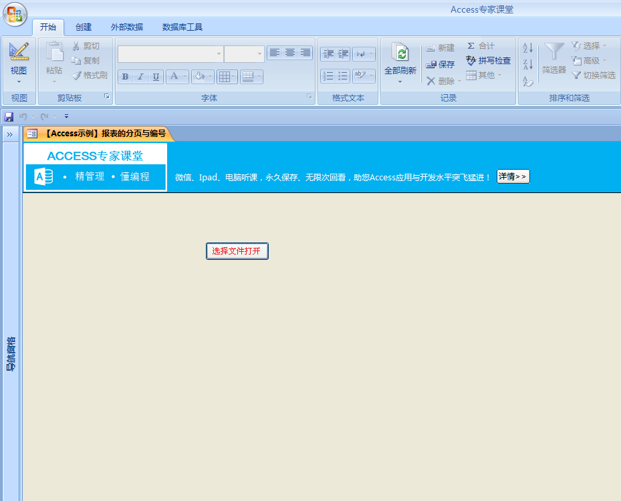This screenshot has width=621, height=501.
Task: Sort ascending A to Z
Action: [528, 48]
